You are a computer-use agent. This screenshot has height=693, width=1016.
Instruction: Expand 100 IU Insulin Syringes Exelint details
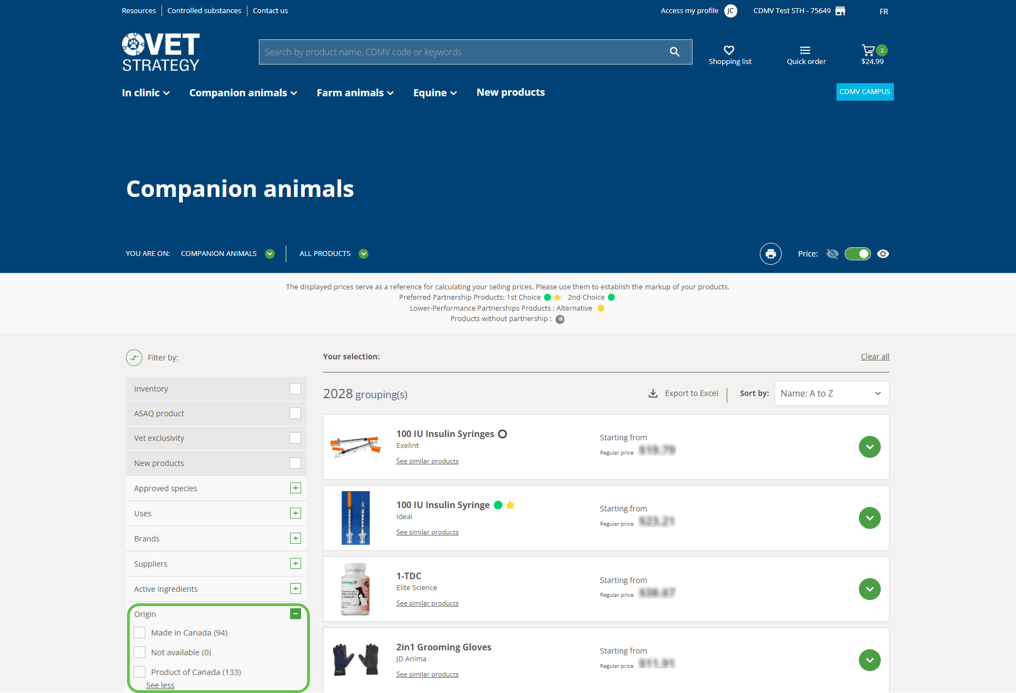869,447
